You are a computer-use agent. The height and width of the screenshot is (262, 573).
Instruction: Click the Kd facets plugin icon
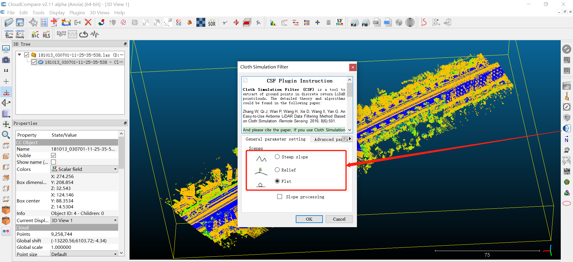[x=355, y=23]
